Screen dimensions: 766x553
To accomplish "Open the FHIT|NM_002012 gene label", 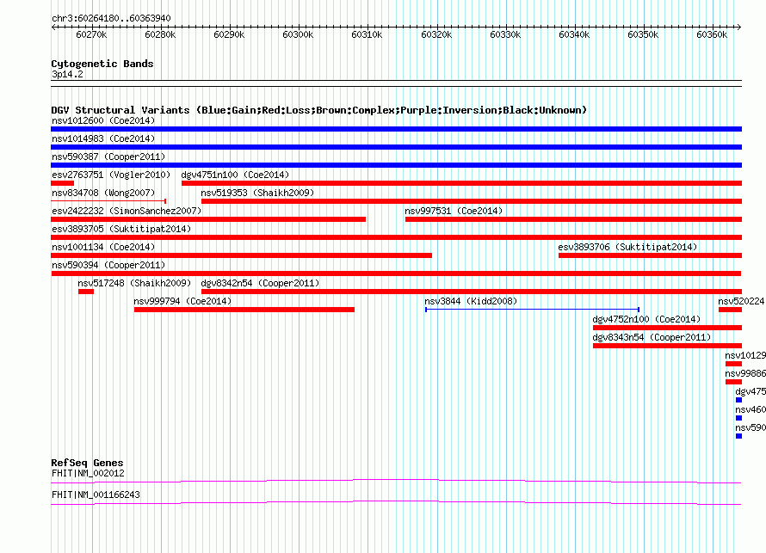I will (x=88, y=473).
